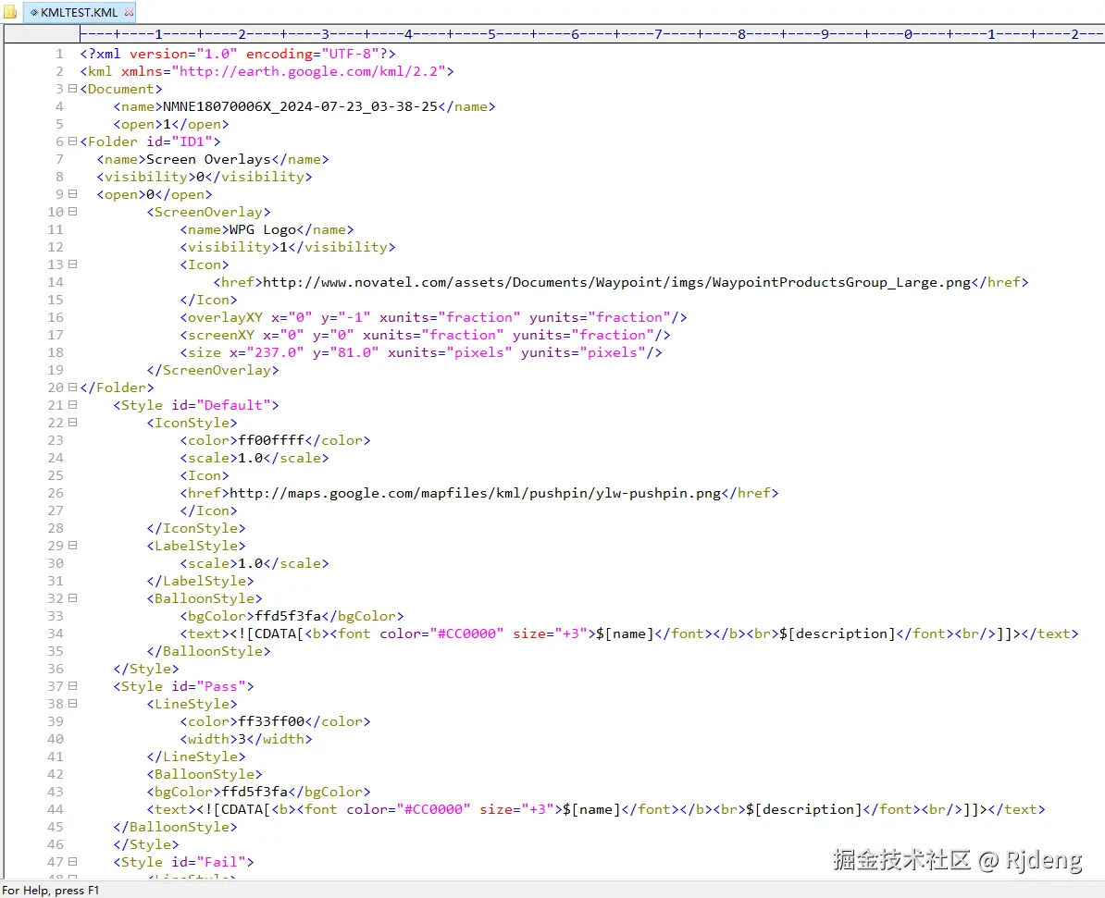Click the bgColor ffd5f3fa on line 33

click(x=292, y=616)
